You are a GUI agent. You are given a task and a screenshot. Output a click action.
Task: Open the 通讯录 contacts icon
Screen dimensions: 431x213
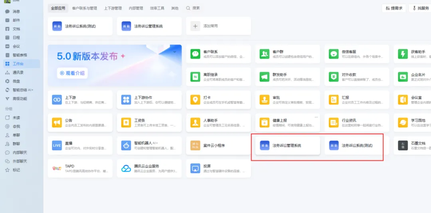8,73
